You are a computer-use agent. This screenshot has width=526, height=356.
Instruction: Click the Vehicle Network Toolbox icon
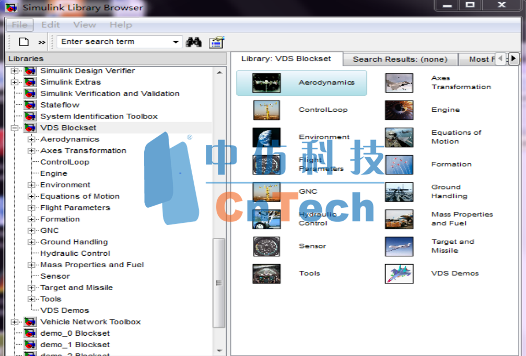click(x=30, y=322)
